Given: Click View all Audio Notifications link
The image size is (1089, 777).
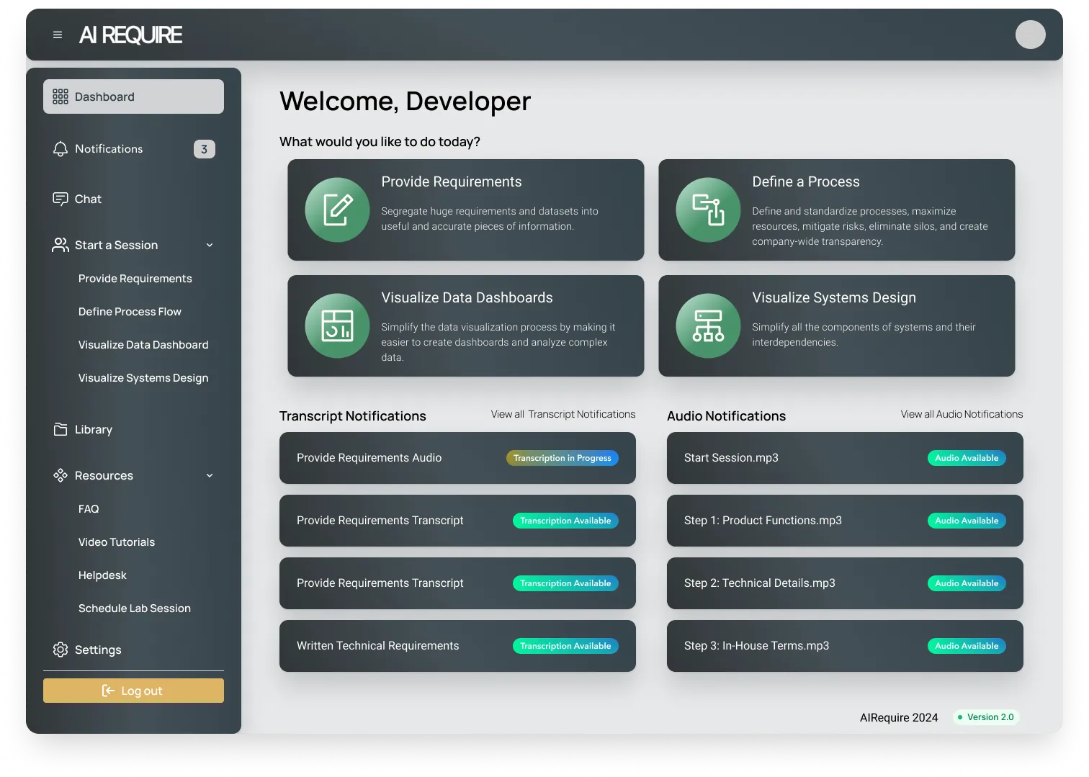Looking at the screenshot, I should (x=962, y=414).
